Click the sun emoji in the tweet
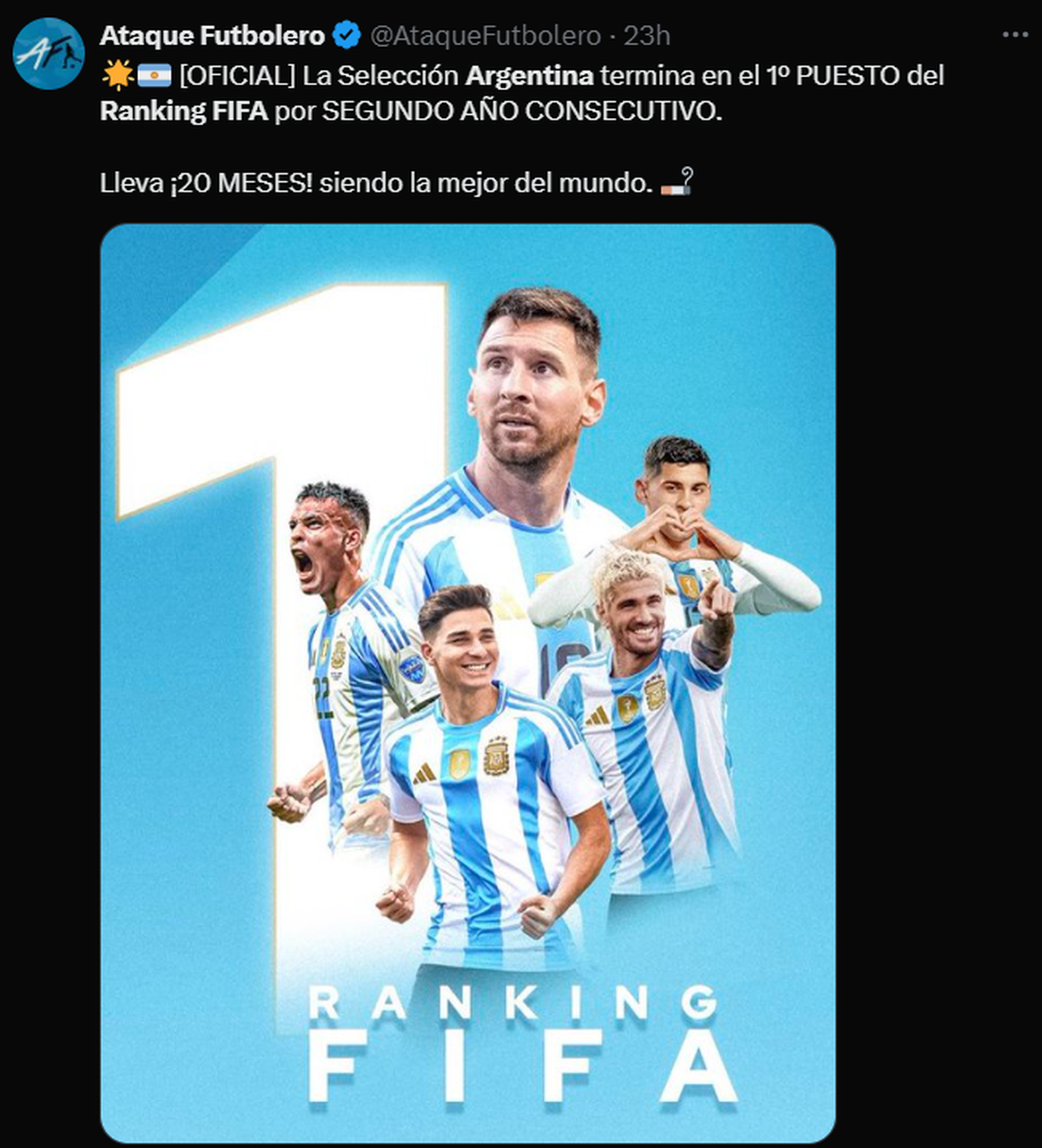Image resolution: width=1042 pixels, height=1148 pixels. coord(117,76)
